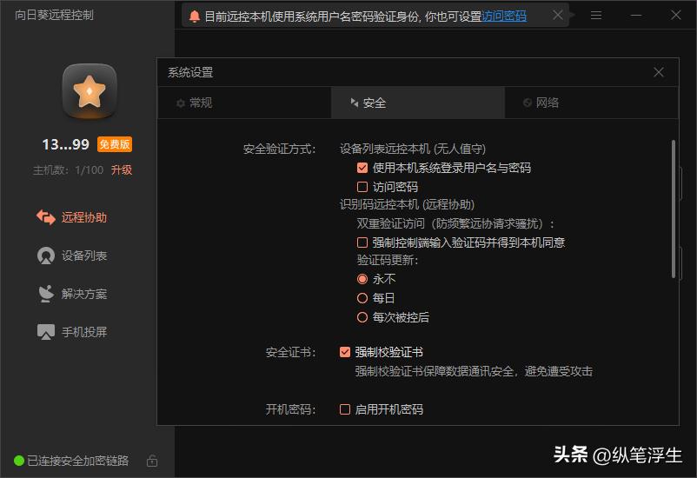Click the 强制校验证书保障数据通讯安全 description
Viewport: 697px width, 478px height.
tap(474, 371)
